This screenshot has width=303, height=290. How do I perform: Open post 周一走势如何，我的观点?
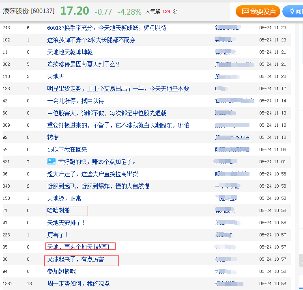click(78, 284)
